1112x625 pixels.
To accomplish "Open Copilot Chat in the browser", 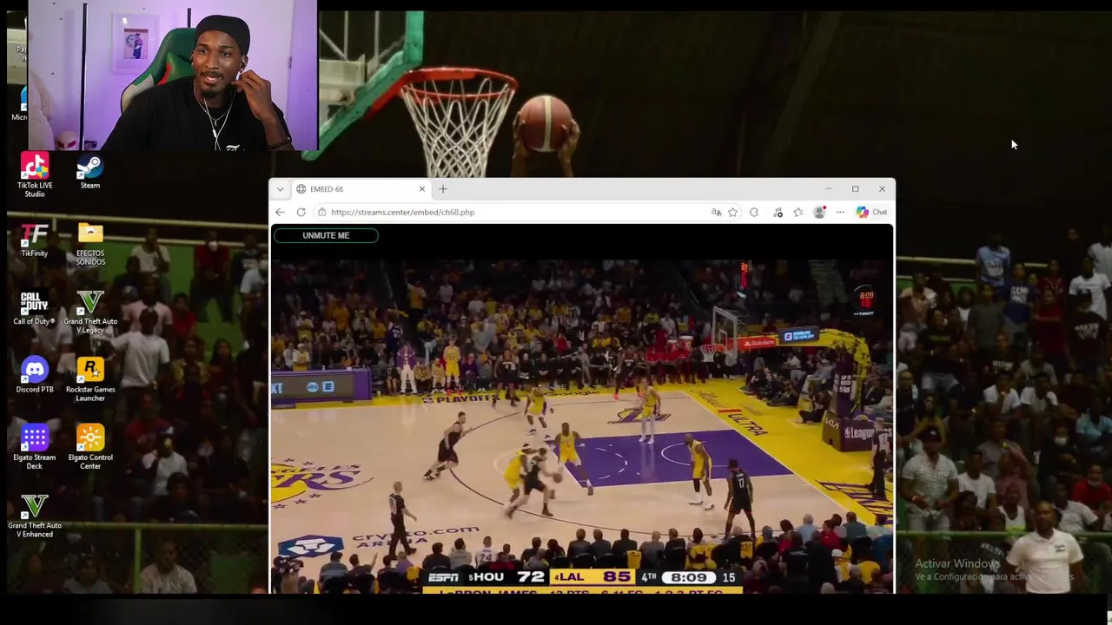I will pyautogui.click(x=871, y=212).
